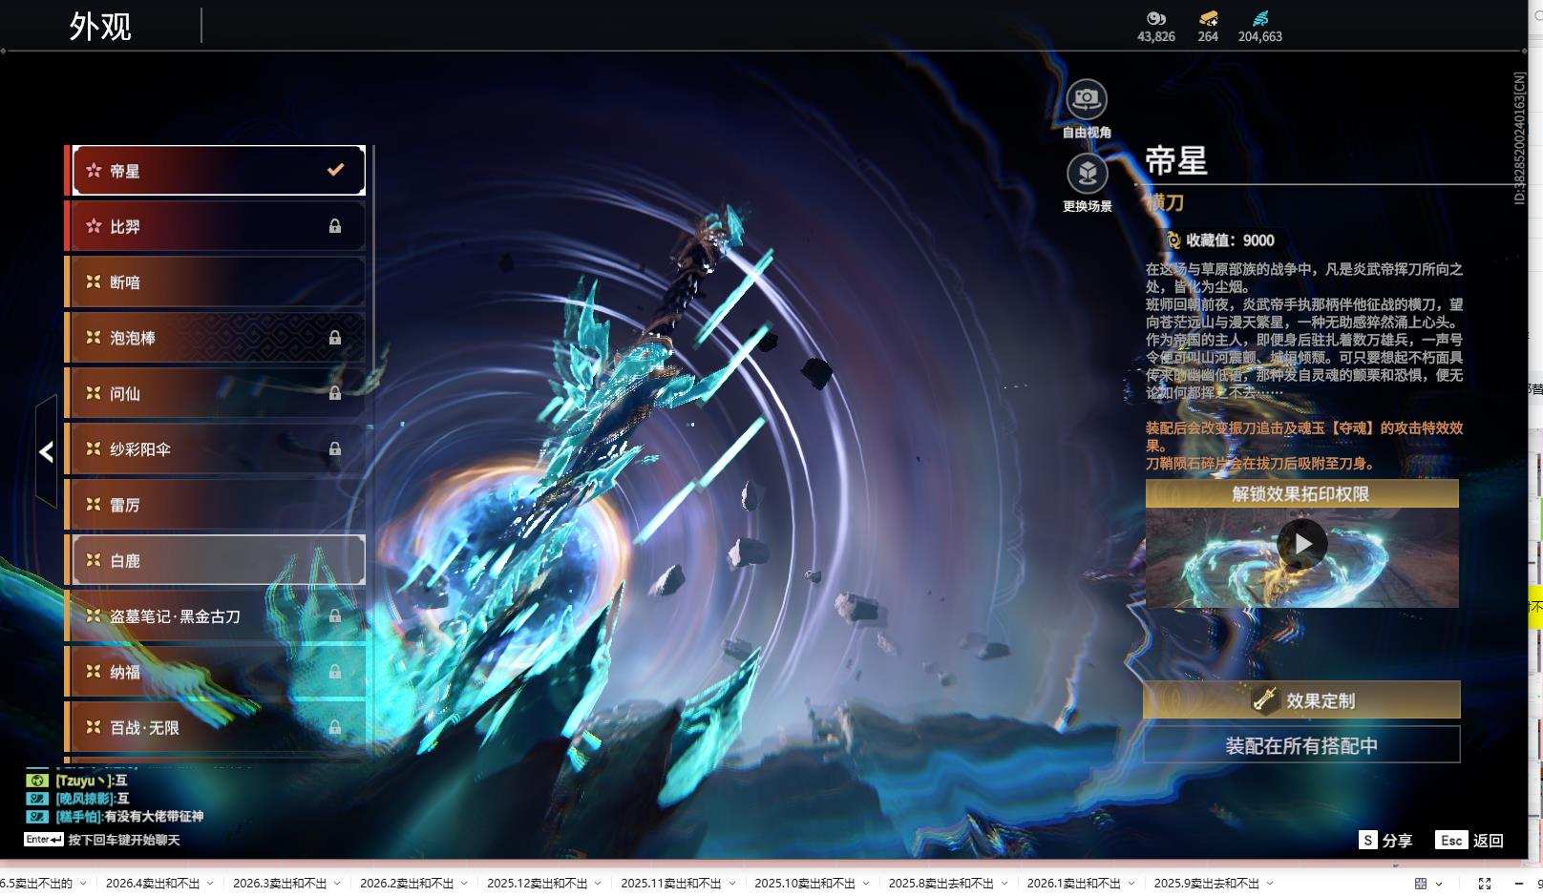Click the silver coin currency icon above 43,826

(1156, 18)
